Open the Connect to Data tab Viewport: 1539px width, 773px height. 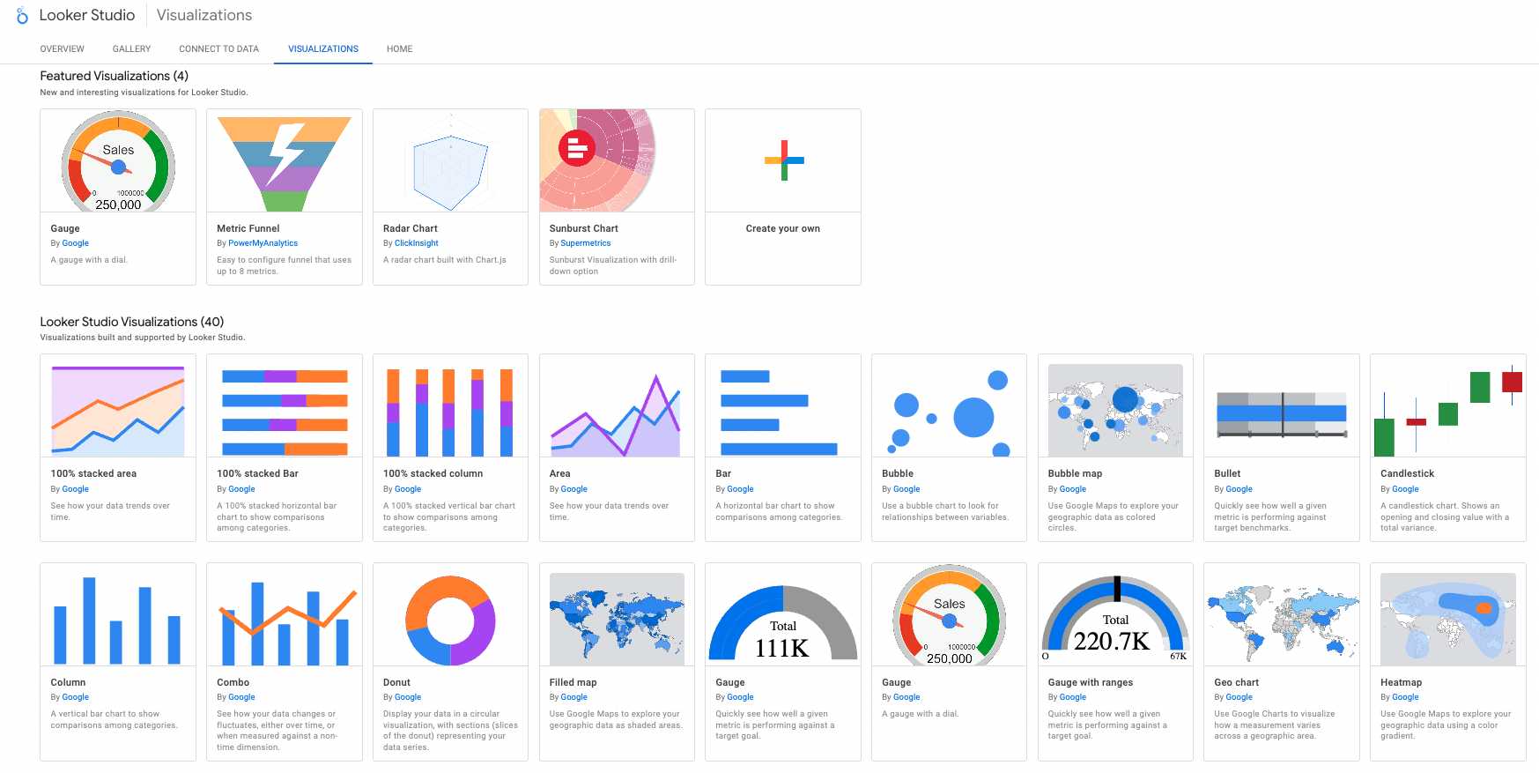pyautogui.click(x=218, y=49)
